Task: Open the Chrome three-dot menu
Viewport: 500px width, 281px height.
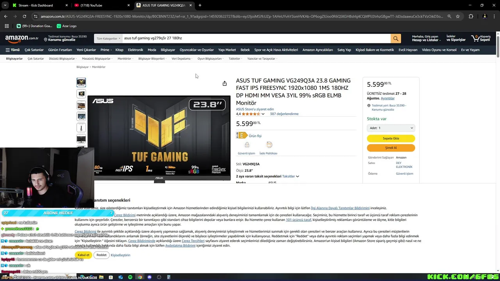Action: pos(494,16)
